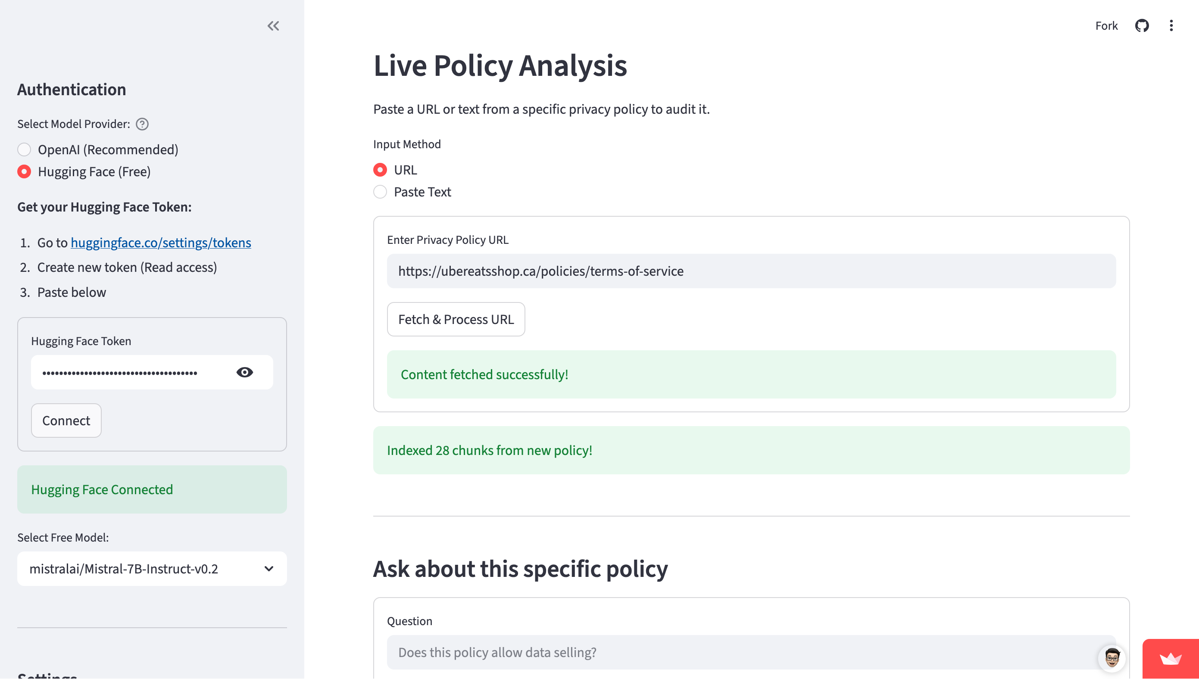Image resolution: width=1199 pixels, height=679 pixels.
Task: Click 'Get your Hugging Face Token:' label
Action: click(x=104, y=207)
